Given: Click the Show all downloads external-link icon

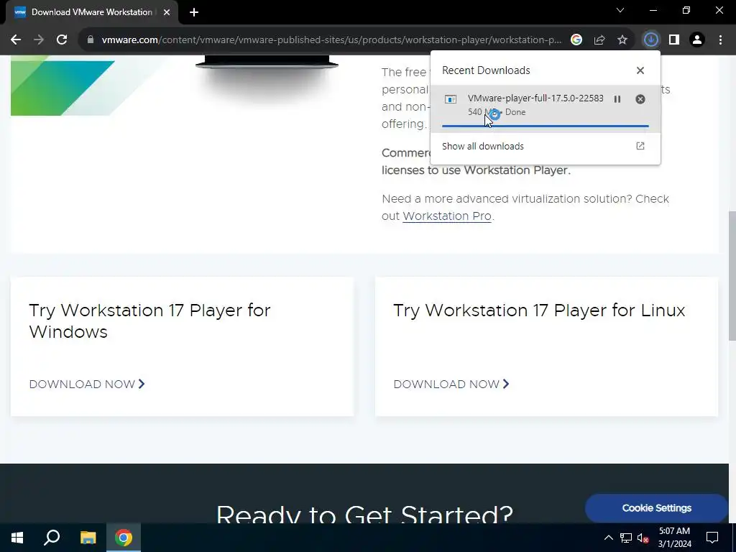Looking at the screenshot, I should point(640,146).
